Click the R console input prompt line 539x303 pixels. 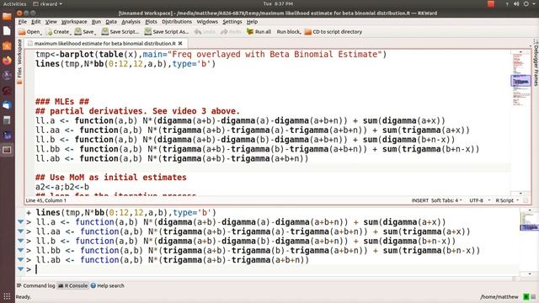(271, 269)
